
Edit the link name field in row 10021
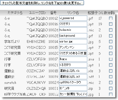click(73, 65)
